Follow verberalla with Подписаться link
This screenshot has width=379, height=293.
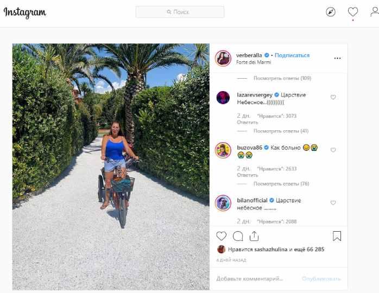292,55
